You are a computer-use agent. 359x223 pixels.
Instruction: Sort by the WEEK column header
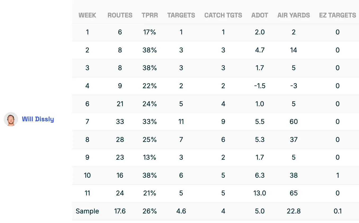coord(87,15)
